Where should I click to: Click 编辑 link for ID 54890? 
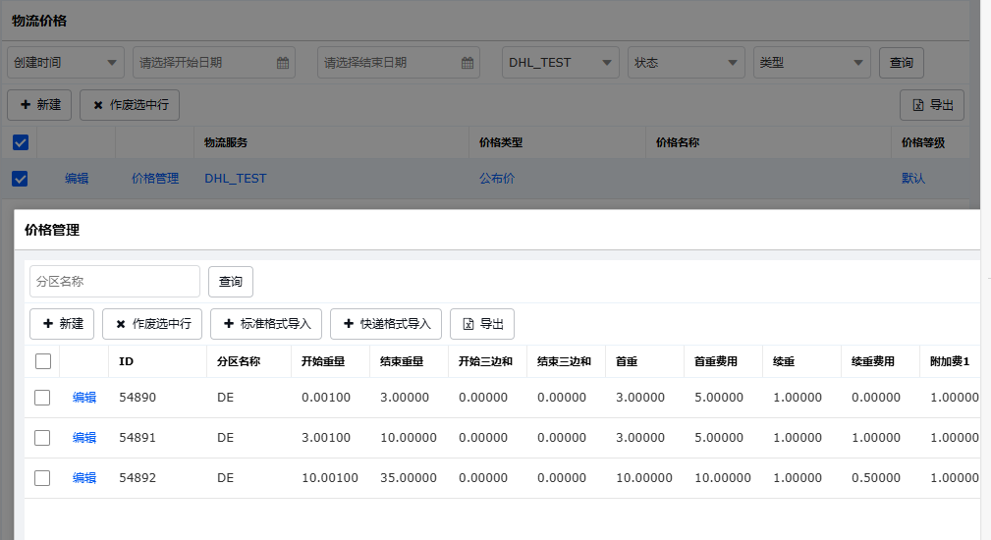coord(84,398)
